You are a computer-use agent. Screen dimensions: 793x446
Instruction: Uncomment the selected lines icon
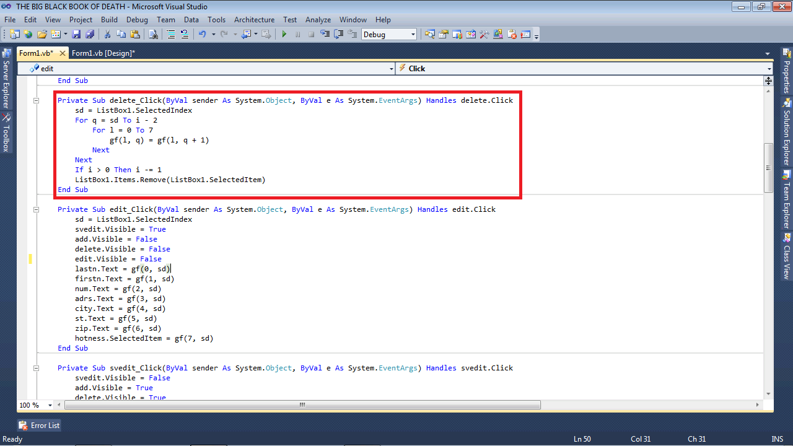184,34
